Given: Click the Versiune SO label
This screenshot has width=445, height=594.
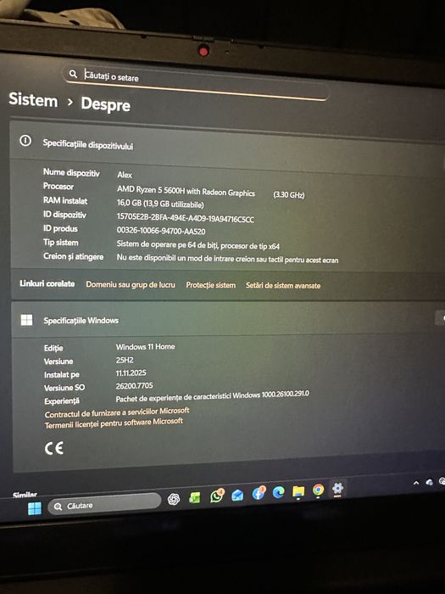Looking at the screenshot, I should click(64, 388).
